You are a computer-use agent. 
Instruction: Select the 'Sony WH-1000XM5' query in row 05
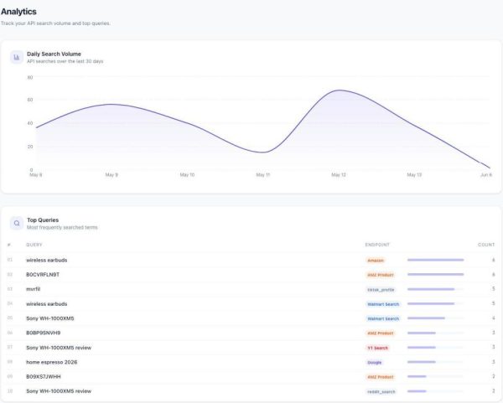pos(50,318)
